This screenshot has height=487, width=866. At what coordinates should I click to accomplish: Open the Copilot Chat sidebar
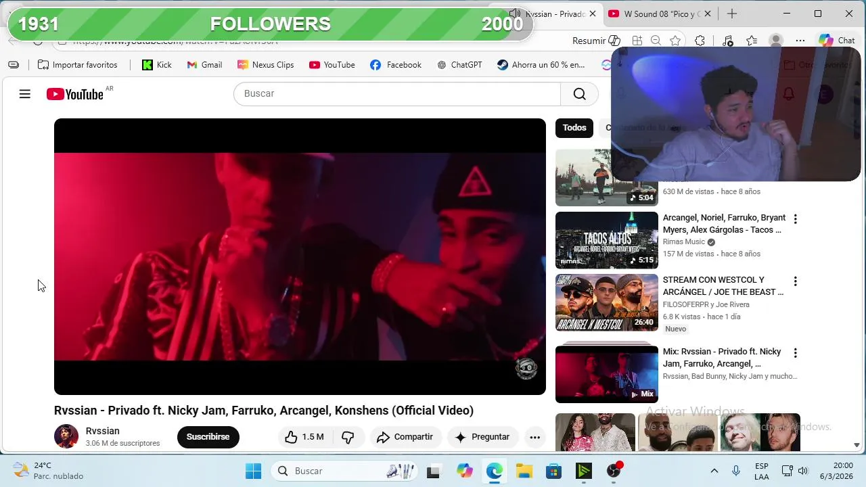[837, 41]
